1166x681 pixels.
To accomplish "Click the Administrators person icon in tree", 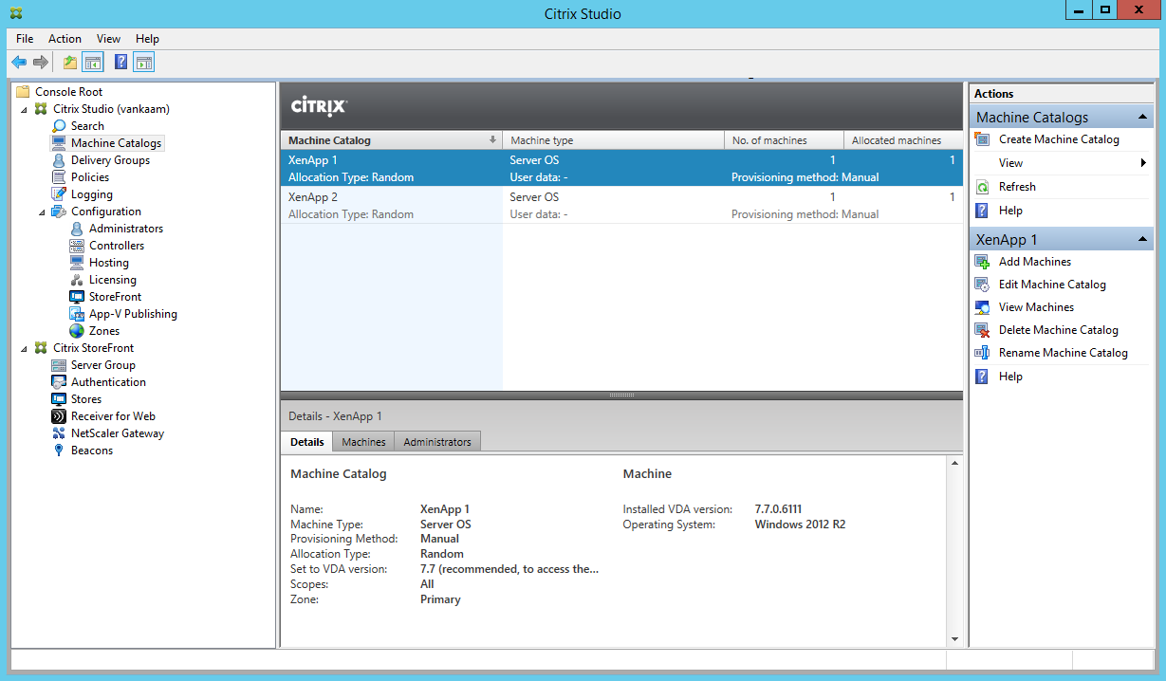I will tap(77, 229).
